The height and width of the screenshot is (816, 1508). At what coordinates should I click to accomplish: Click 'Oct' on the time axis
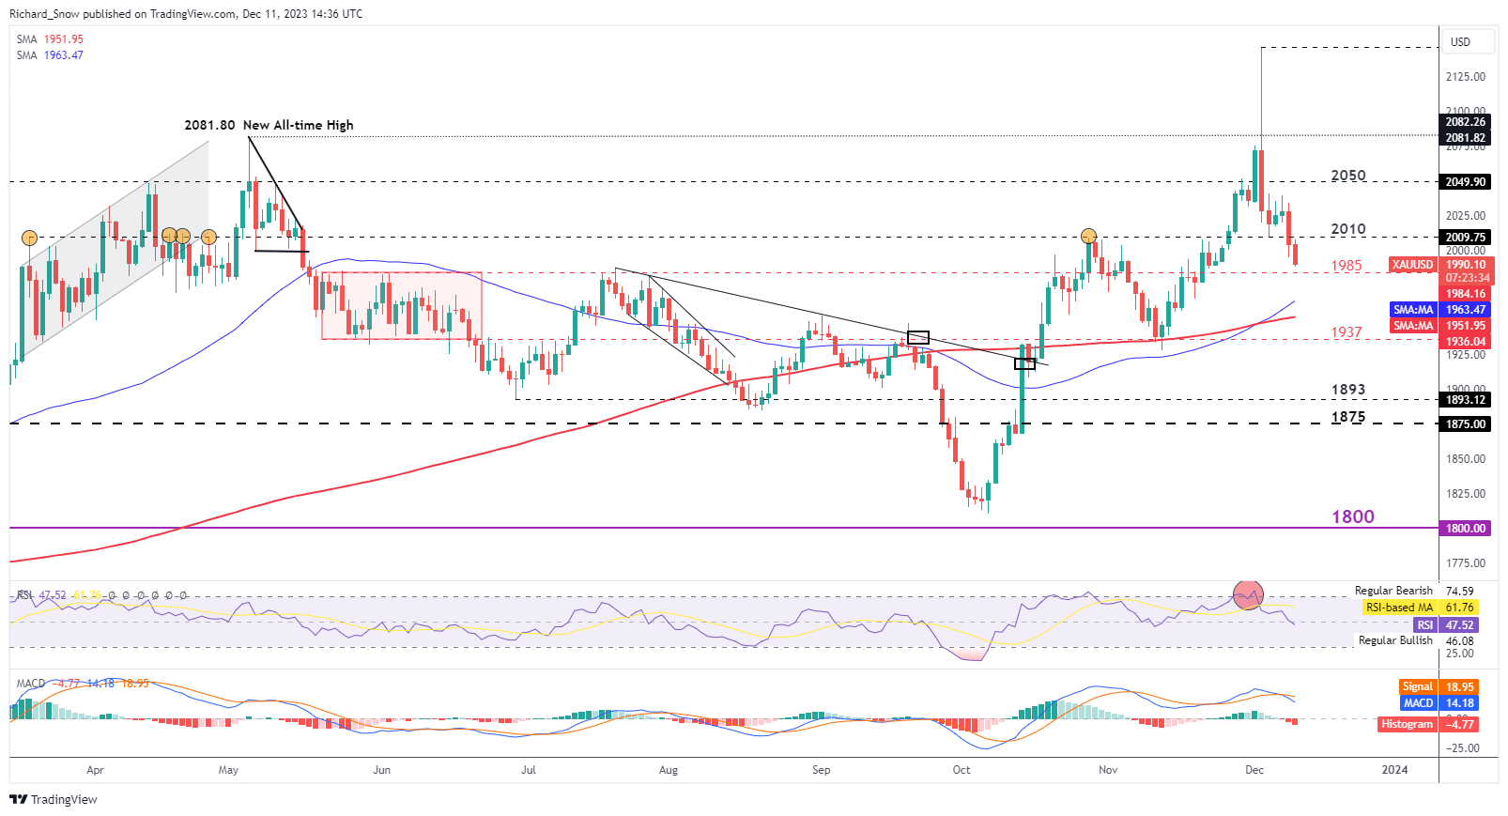(x=962, y=770)
